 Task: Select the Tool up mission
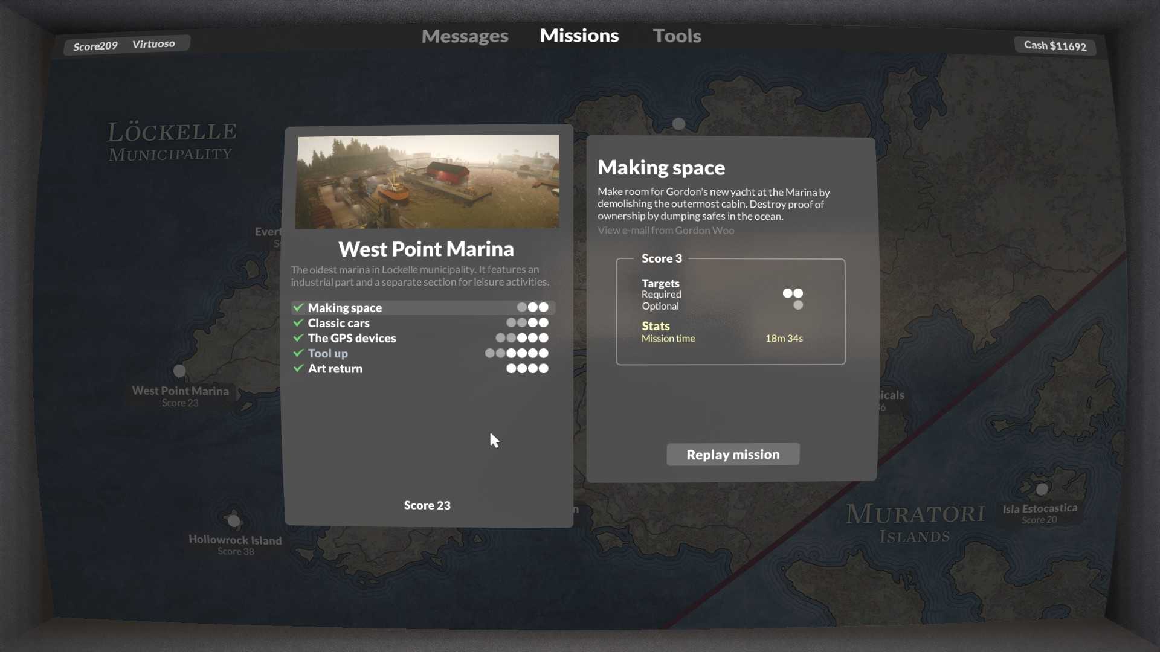click(327, 353)
